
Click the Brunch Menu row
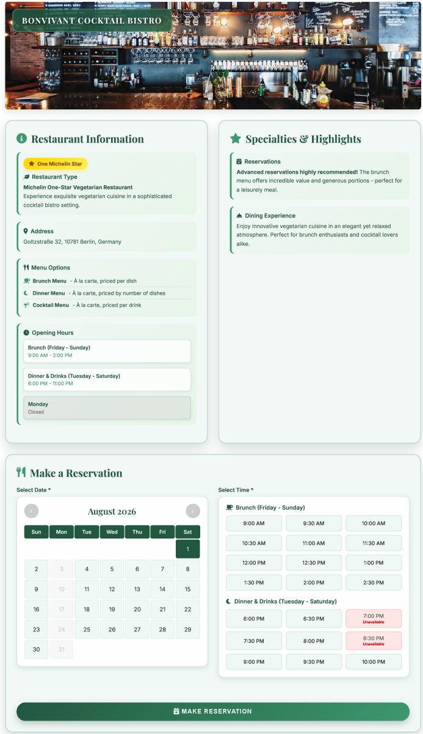[x=107, y=281]
